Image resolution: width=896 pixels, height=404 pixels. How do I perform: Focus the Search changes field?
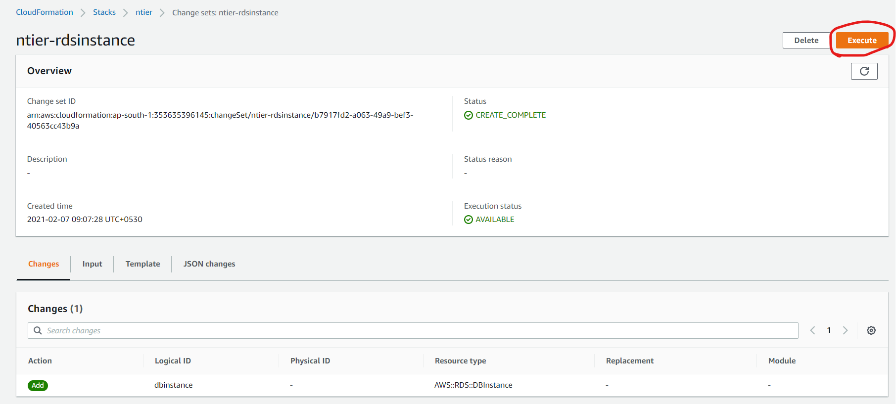pyautogui.click(x=413, y=330)
